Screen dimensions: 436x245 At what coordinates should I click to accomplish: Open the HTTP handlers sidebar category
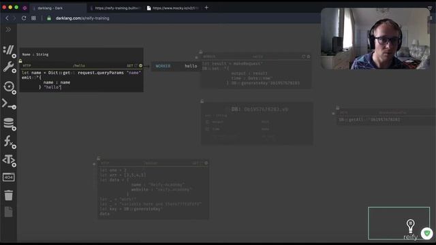(8, 50)
